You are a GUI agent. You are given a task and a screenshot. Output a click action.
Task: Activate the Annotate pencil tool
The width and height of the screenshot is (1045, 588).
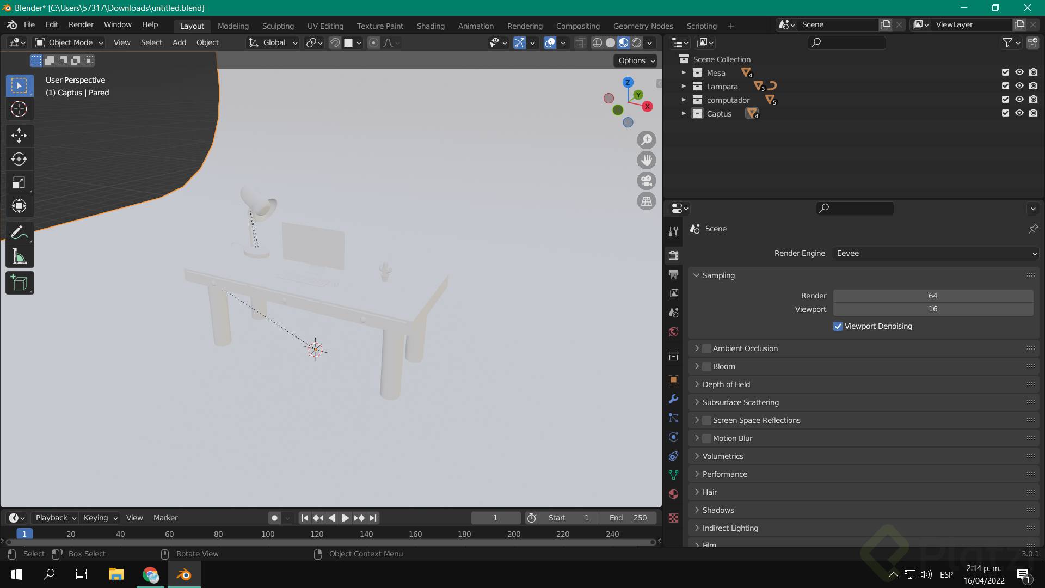click(19, 233)
